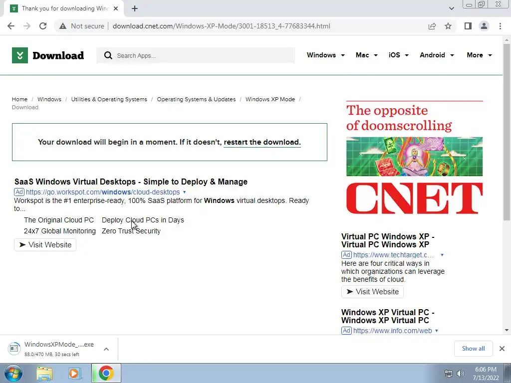The image size is (511, 383).
Task: Open the Windows breadcrumb link
Action: click(x=49, y=99)
